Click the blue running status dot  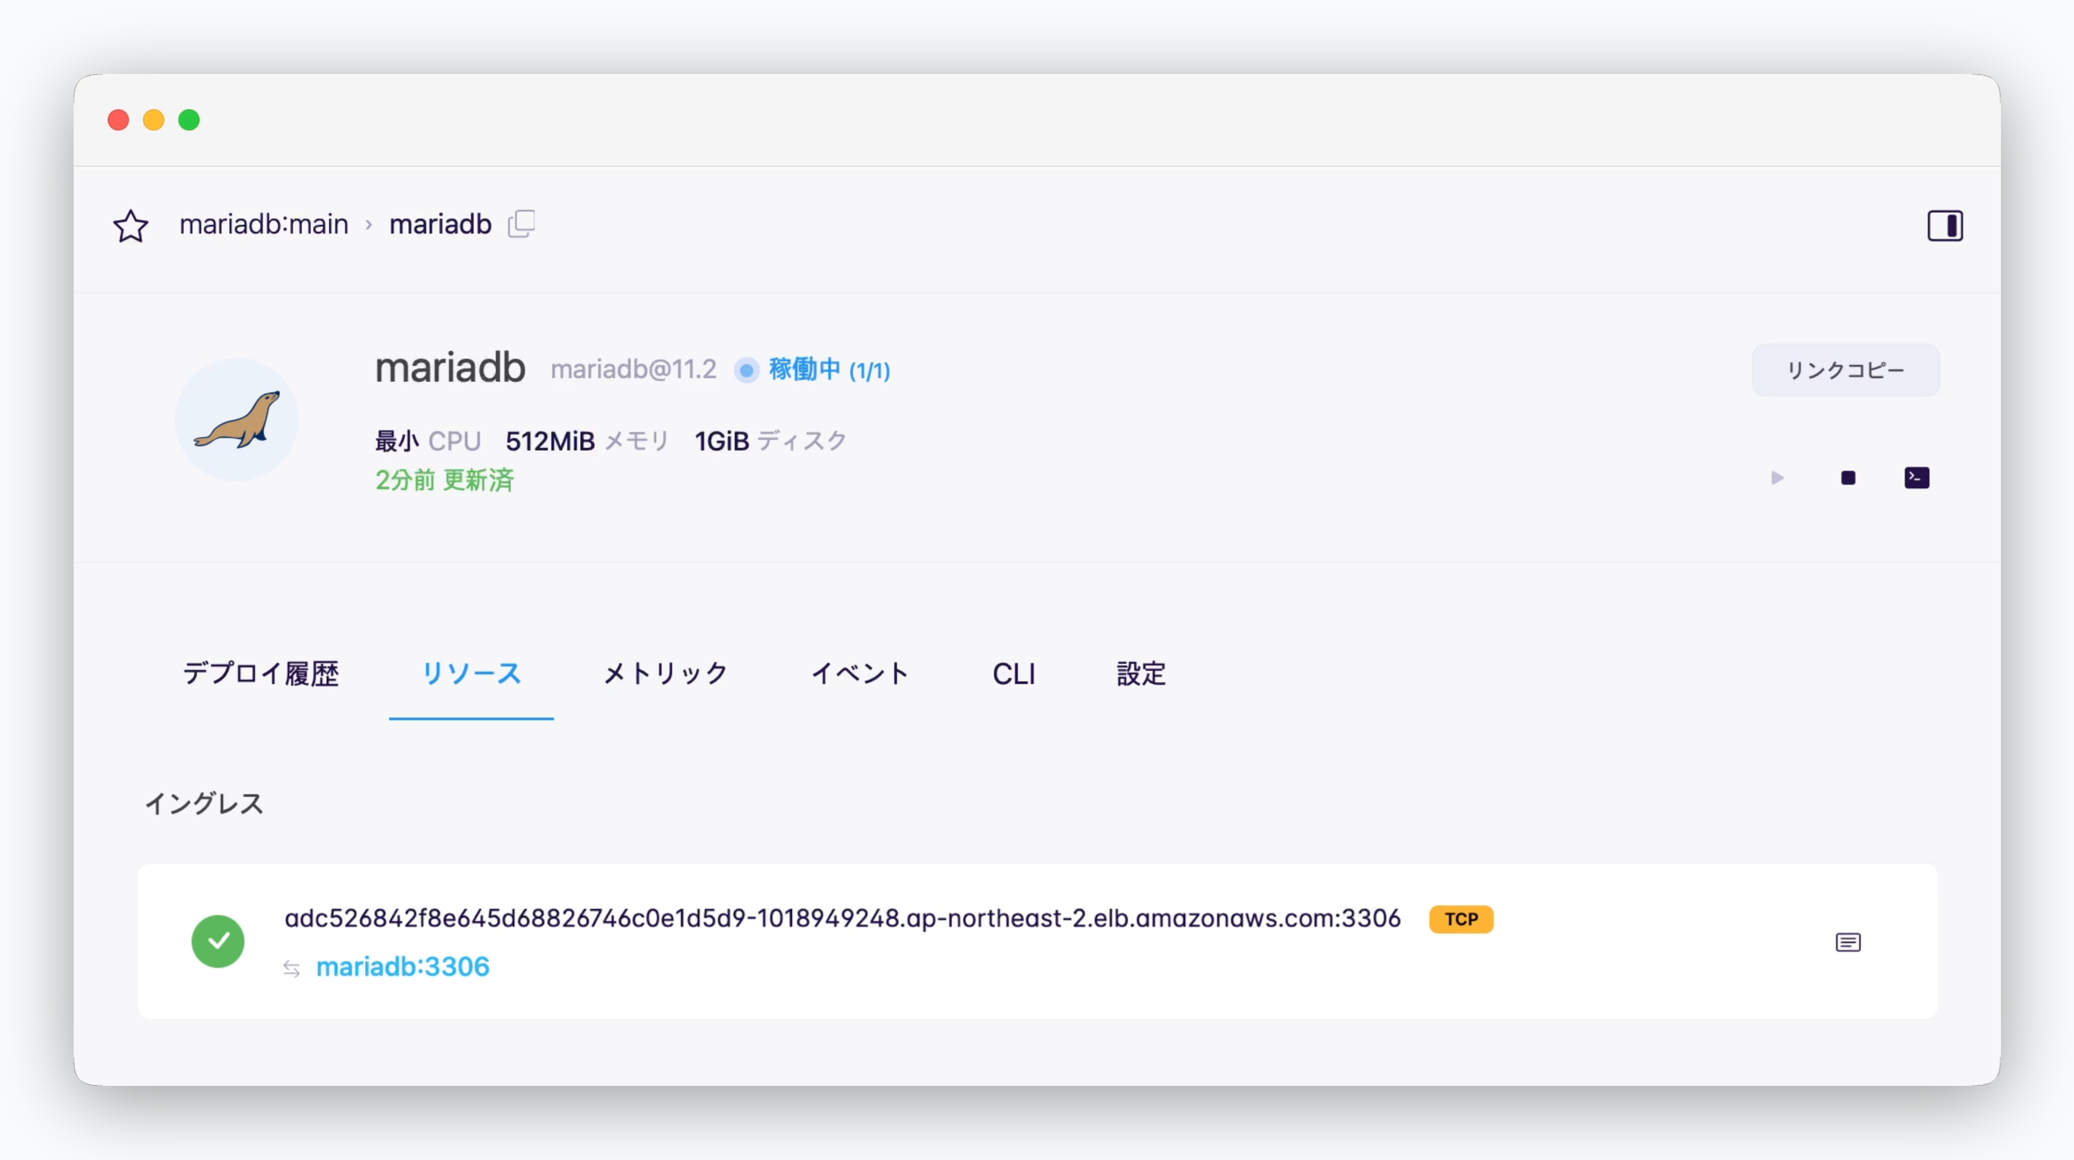(x=746, y=371)
